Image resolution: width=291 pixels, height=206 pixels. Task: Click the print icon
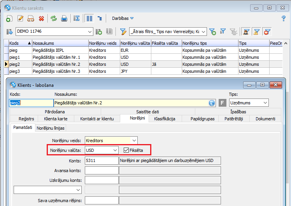(64, 18)
